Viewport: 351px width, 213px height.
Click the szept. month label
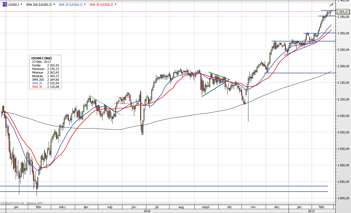tap(206, 207)
